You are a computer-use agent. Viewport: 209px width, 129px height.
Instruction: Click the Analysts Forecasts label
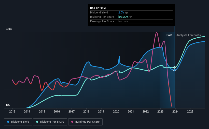coord(188,35)
